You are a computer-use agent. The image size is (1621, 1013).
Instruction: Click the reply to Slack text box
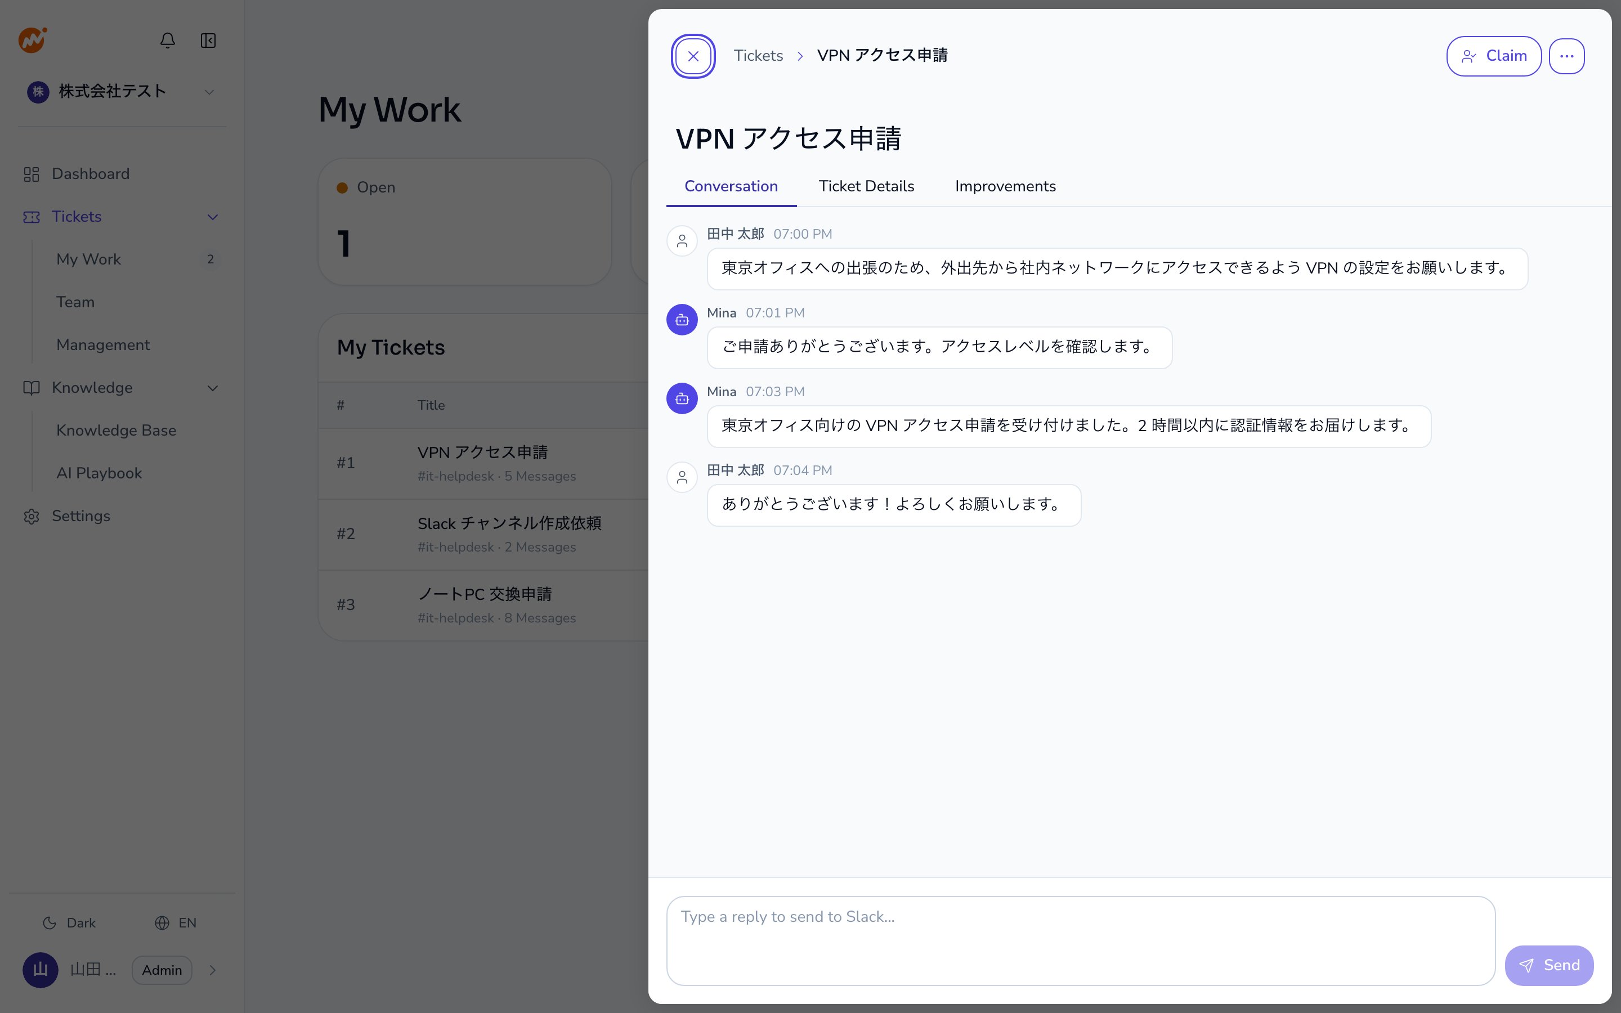tap(1081, 940)
